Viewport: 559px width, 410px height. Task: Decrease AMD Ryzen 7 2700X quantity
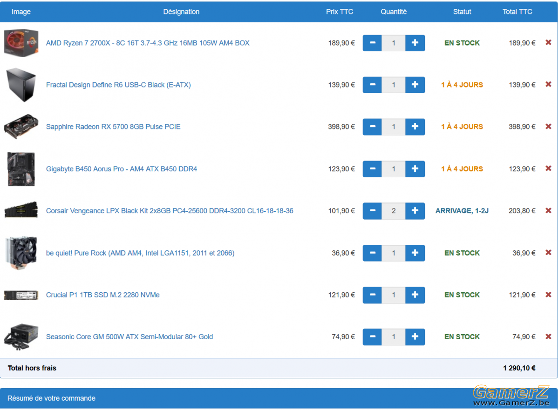tap(372, 43)
